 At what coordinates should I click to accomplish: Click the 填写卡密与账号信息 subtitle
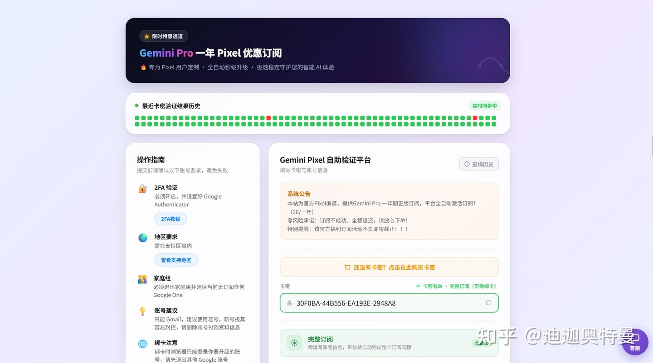[x=304, y=170]
